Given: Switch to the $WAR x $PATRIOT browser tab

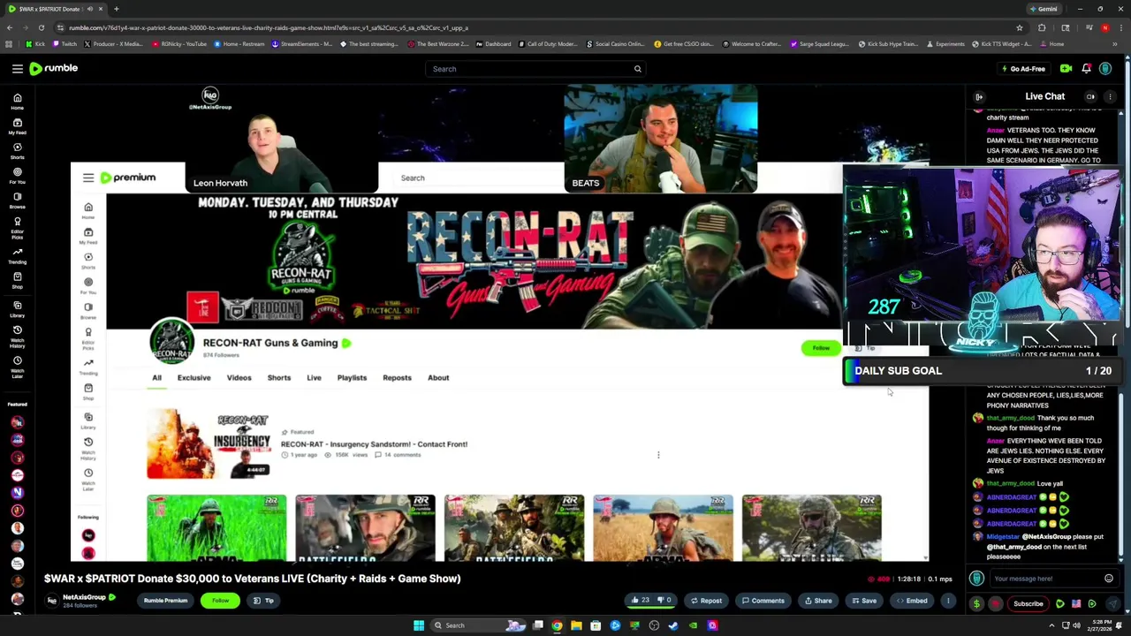Looking at the screenshot, I should (55, 9).
